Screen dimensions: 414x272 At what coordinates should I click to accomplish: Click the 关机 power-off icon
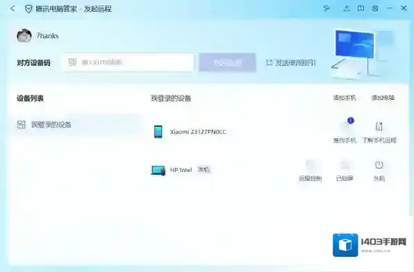[x=379, y=165]
